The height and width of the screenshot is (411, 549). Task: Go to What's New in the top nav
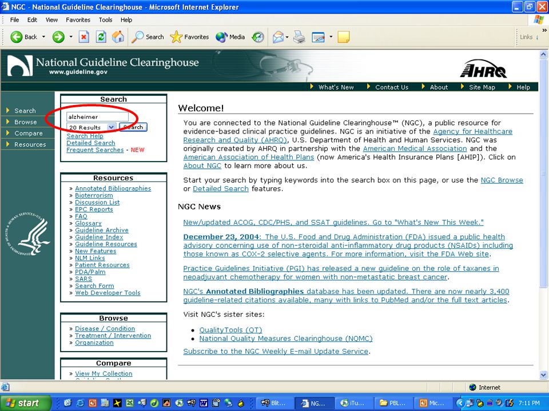click(x=336, y=87)
